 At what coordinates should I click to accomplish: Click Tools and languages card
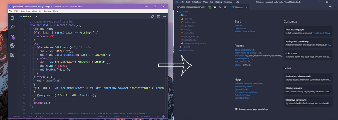point(308,31)
